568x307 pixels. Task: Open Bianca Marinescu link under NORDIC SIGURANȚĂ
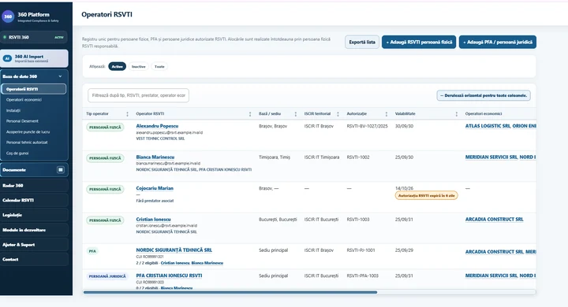[x=207, y=263]
